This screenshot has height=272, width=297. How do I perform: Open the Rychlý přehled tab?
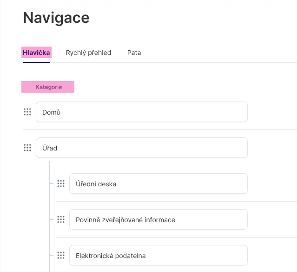point(88,53)
